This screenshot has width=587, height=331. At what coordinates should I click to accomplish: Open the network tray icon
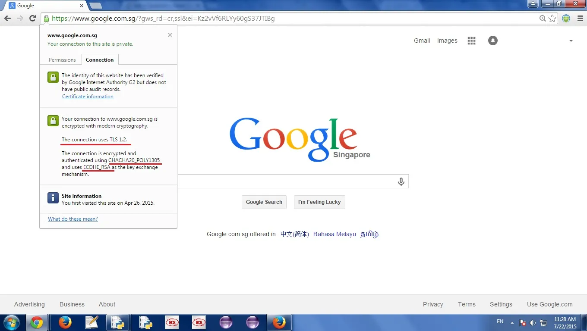point(543,322)
